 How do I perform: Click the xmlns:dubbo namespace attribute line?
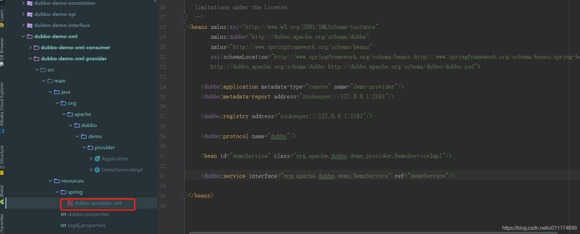(x=290, y=37)
